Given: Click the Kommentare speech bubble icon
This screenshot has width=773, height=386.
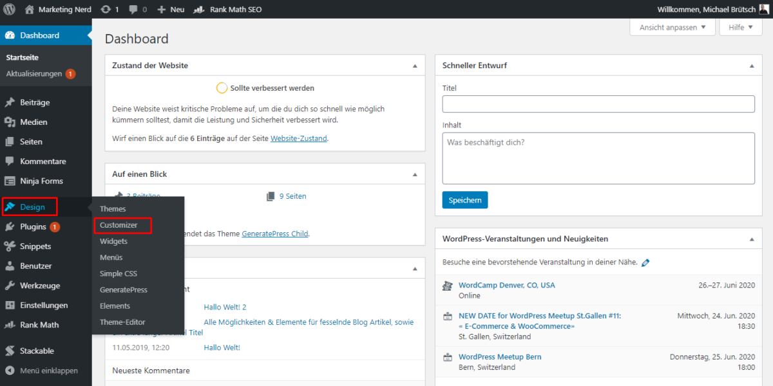Looking at the screenshot, I should point(10,161).
